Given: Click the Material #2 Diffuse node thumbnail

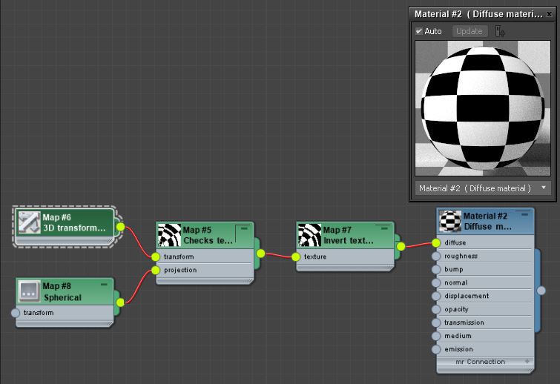Looking at the screenshot, I should point(450,222).
